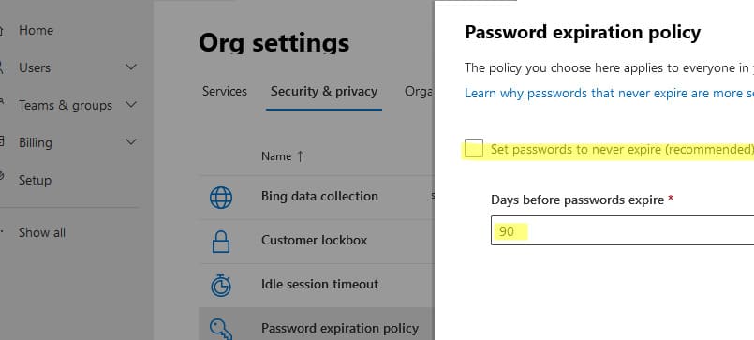The height and width of the screenshot is (340, 754).
Task: Open the Learn why passwords never expire link
Action: [x=609, y=93]
